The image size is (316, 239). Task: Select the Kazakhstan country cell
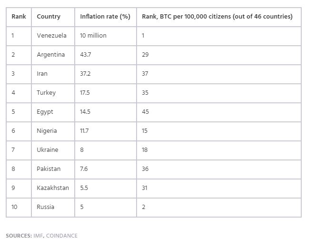53,188
